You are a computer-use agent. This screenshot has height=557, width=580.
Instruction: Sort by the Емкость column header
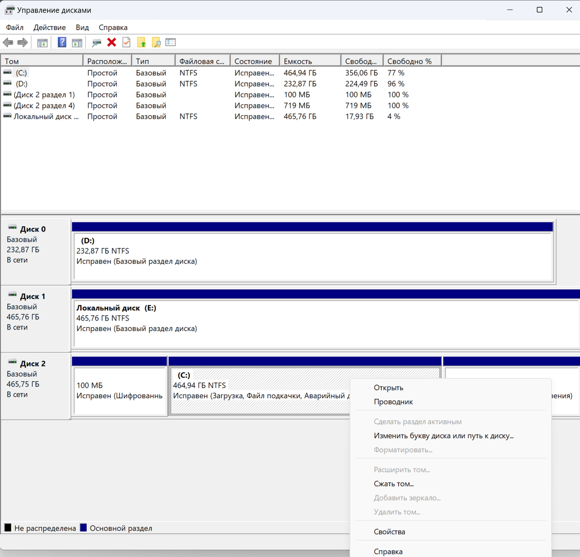tap(310, 61)
